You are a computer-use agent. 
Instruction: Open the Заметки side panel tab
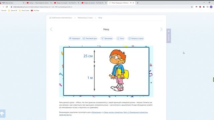tap(169, 36)
